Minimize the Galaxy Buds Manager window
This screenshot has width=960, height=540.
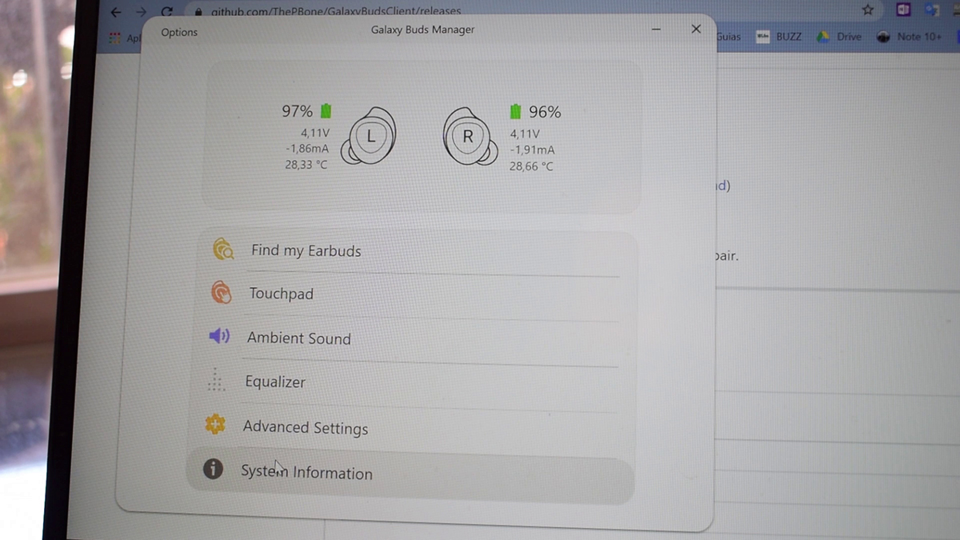click(x=656, y=30)
